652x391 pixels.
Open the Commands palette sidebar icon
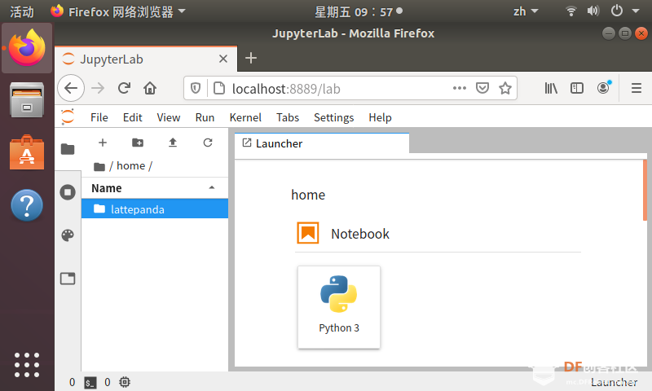click(68, 235)
